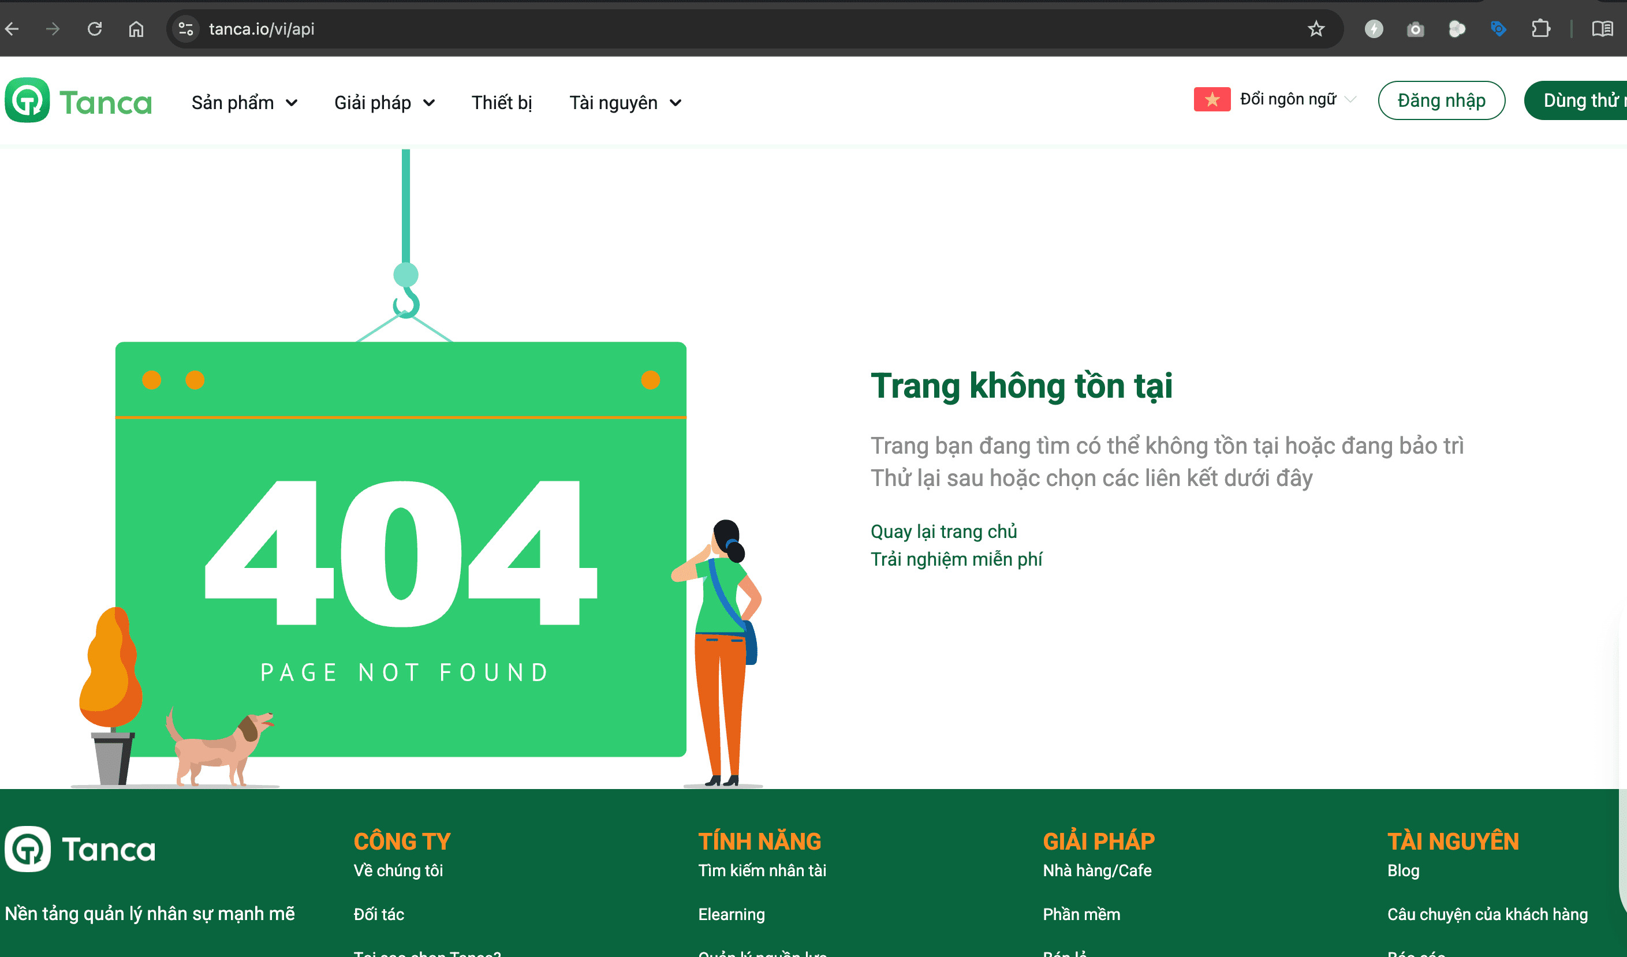This screenshot has width=1627, height=957.
Task: Open the extensions puzzle piece icon
Action: (1542, 29)
